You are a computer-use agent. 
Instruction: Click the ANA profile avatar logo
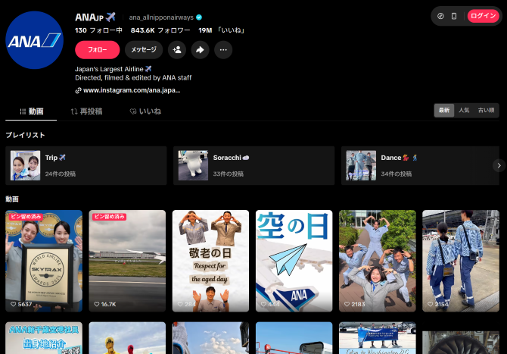point(34,40)
